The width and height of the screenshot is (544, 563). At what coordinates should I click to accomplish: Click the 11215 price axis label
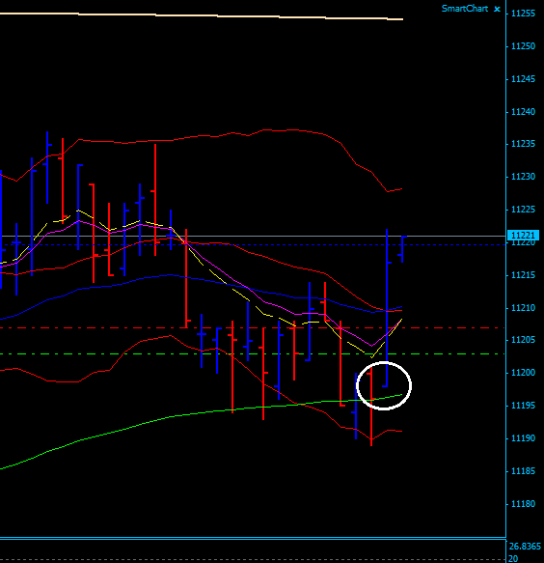pos(523,275)
